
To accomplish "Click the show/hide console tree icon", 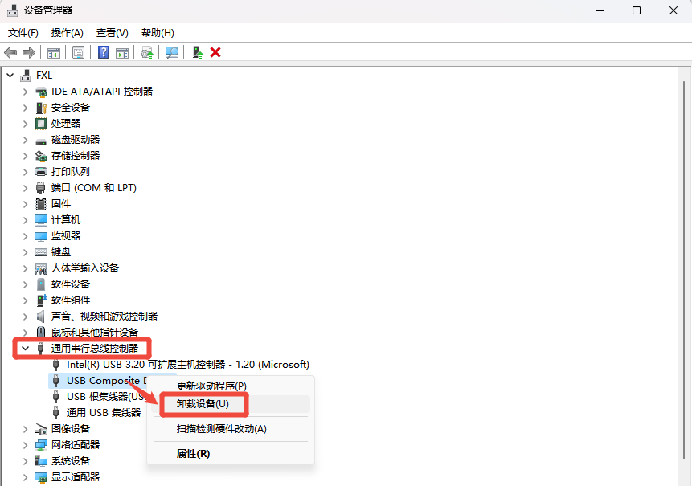I will [x=53, y=52].
